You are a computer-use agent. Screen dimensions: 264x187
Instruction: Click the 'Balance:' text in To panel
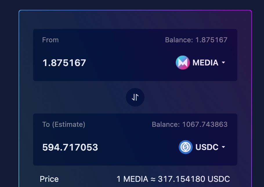[x=166, y=124]
